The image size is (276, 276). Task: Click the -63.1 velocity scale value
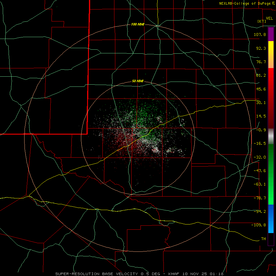point(260,184)
